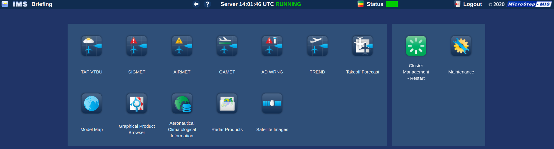The height and width of the screenshot is (149, 554).
Task: Open the AD WRNG icon
Action: click(272, 46)
